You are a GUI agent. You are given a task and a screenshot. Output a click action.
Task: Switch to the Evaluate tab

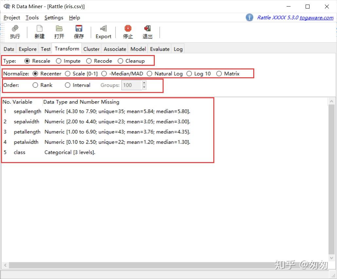[160, 49]
